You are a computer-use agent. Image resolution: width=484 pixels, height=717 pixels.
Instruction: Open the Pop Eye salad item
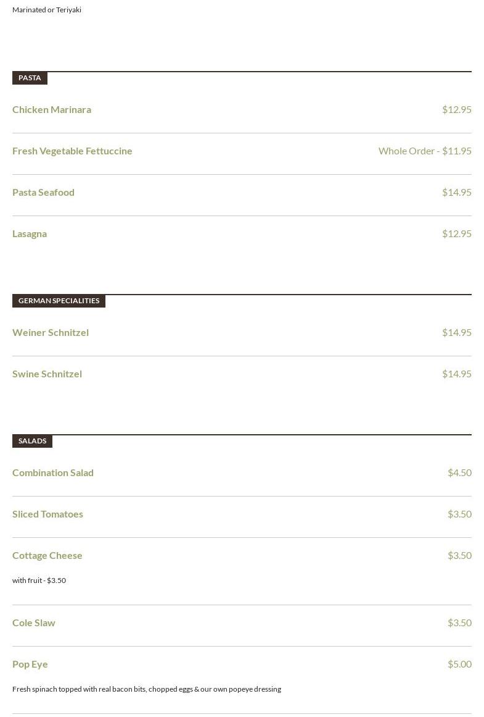click(30, 665)
